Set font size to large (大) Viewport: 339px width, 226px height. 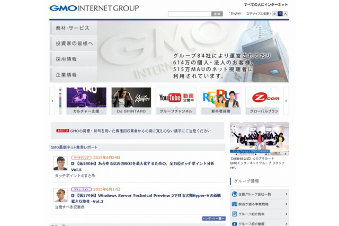coord(286,14)
